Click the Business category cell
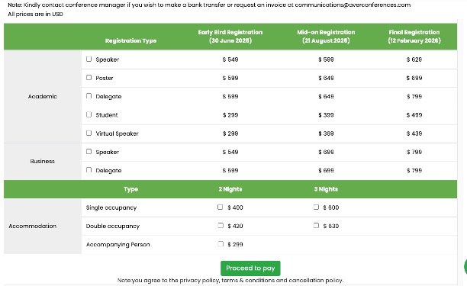Viewport: 467px width, 286px height. pos(42,161)
